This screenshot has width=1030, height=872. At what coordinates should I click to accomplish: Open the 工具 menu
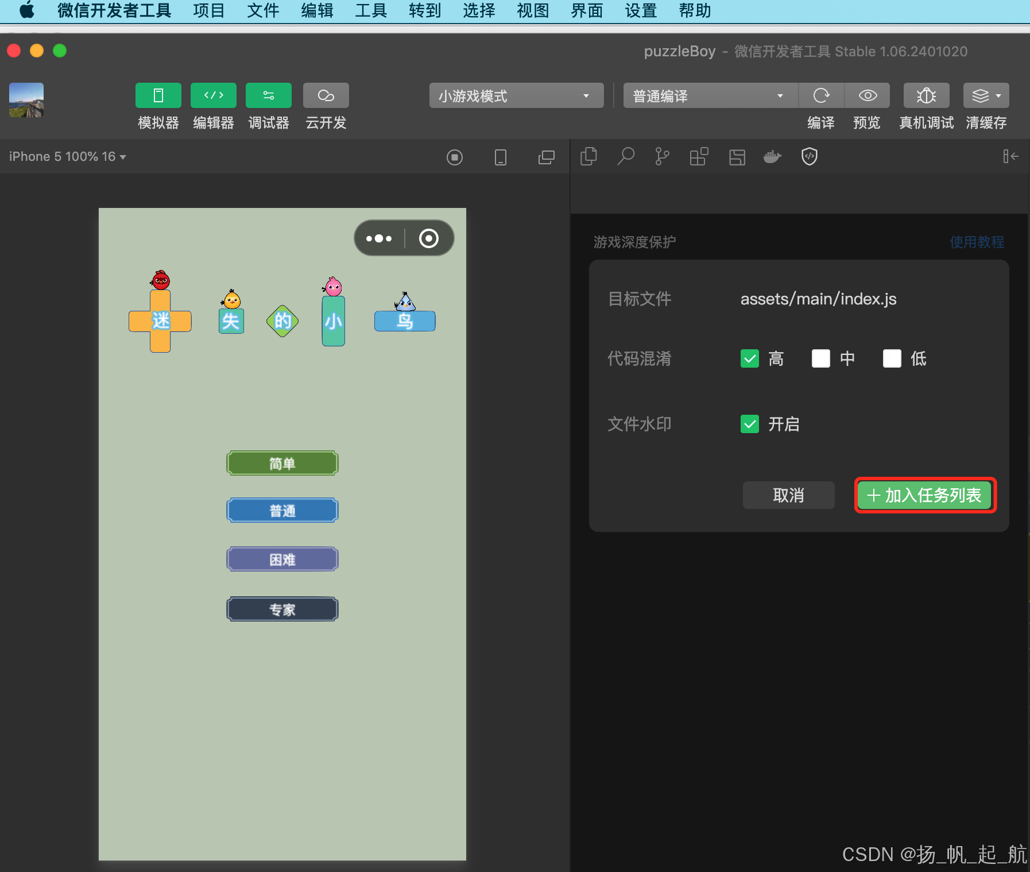[x=370, y=10]
